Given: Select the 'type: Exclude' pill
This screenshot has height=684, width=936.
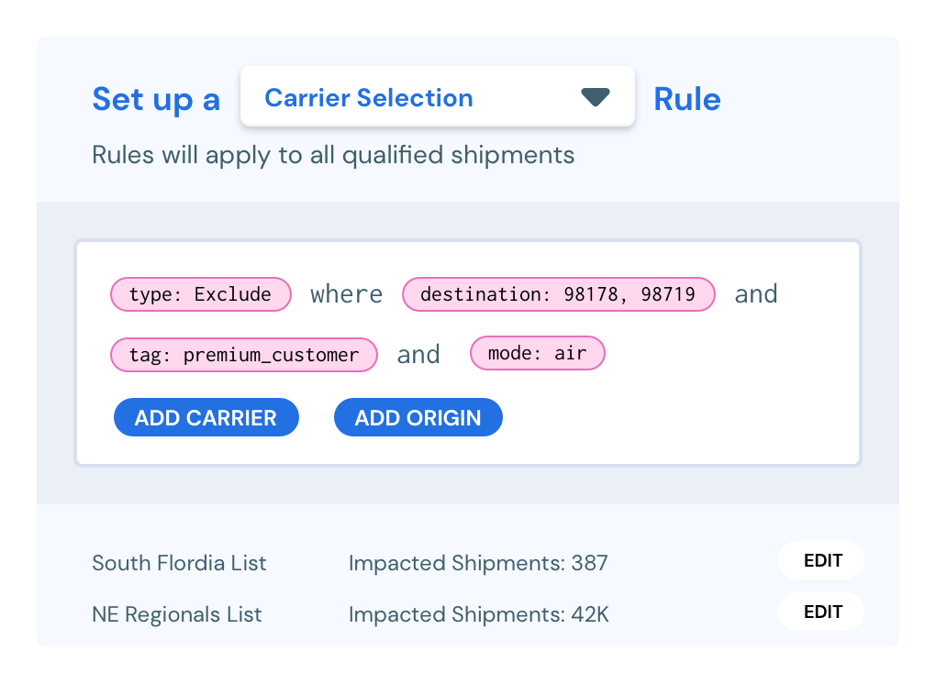Looking at the screenshot, I should (x=200, y=294).
